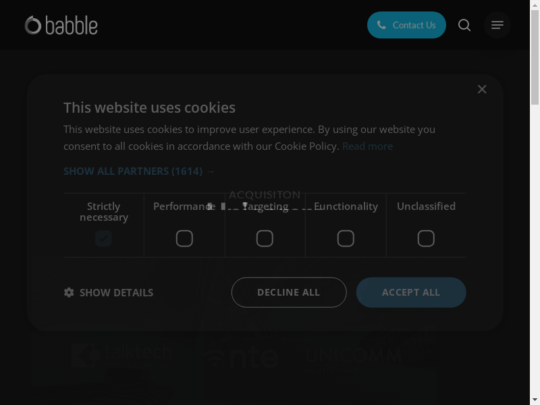Screen dimensions: 540x405
Task: Click the phone icon in Contact Us
Action: [381, 25]
